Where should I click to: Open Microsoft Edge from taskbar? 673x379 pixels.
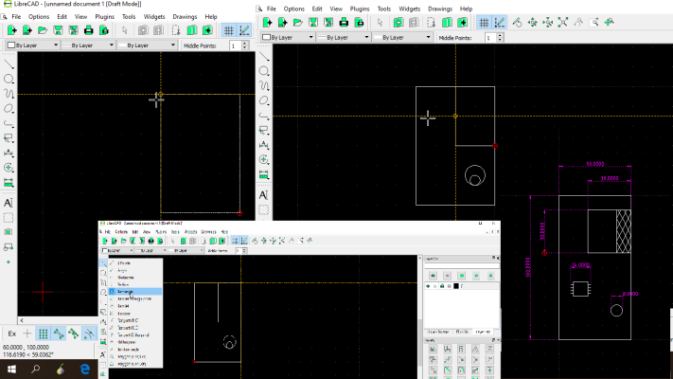tap(85, 370)
